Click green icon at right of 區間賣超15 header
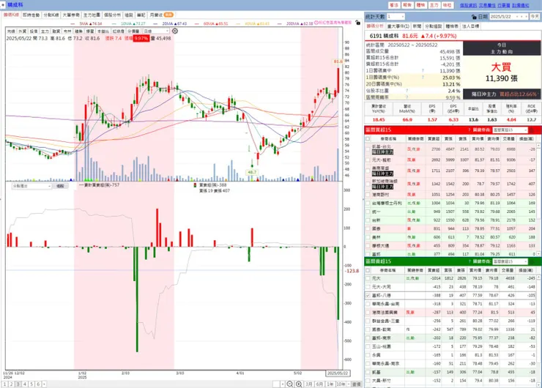Viewport: 542px width, 388px height. tap(532, 261)
